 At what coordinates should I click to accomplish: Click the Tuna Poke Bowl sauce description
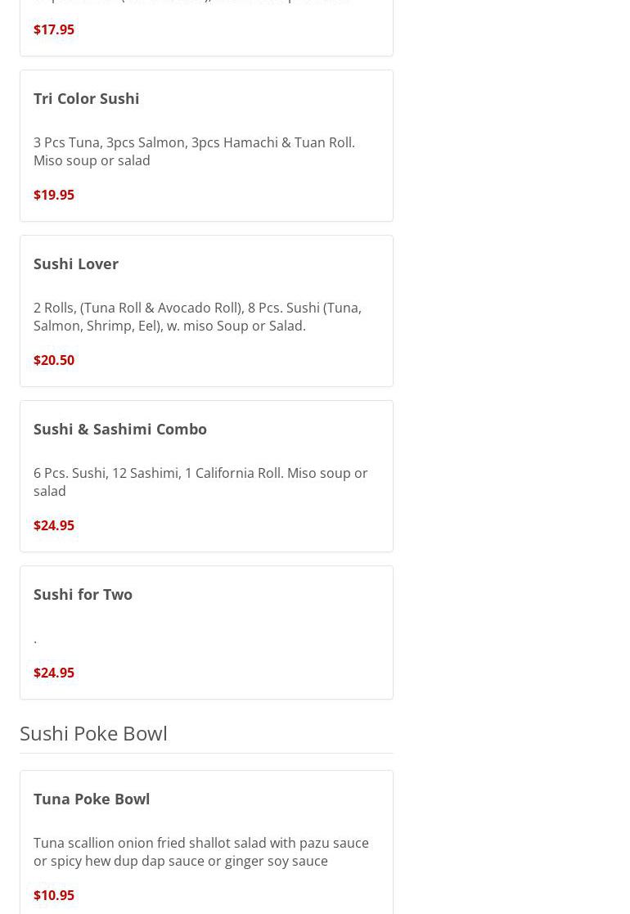point(200,852)
